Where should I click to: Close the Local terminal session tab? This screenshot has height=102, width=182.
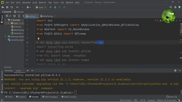click(x=23, y=71)
